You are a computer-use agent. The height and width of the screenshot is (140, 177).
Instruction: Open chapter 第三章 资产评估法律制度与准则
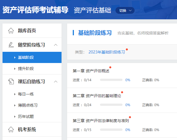click(101, 121)
